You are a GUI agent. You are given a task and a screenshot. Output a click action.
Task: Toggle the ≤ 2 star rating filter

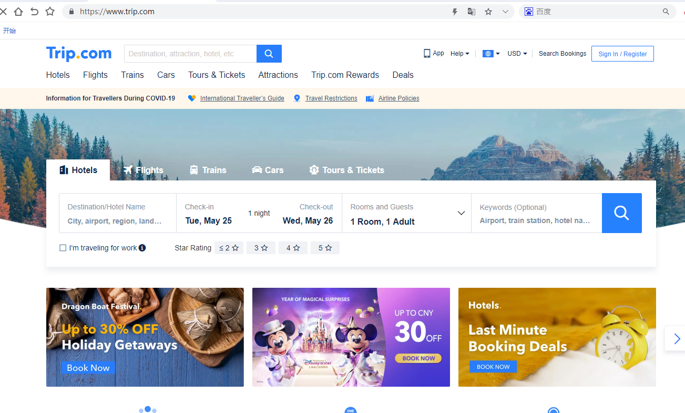(x=229, y=248)
